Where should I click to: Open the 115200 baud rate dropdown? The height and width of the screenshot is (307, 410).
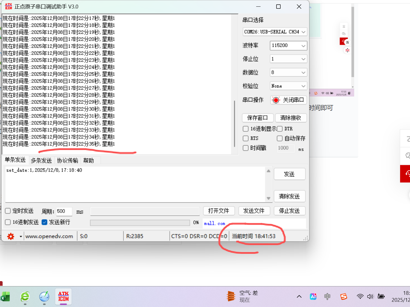point(288,46)
